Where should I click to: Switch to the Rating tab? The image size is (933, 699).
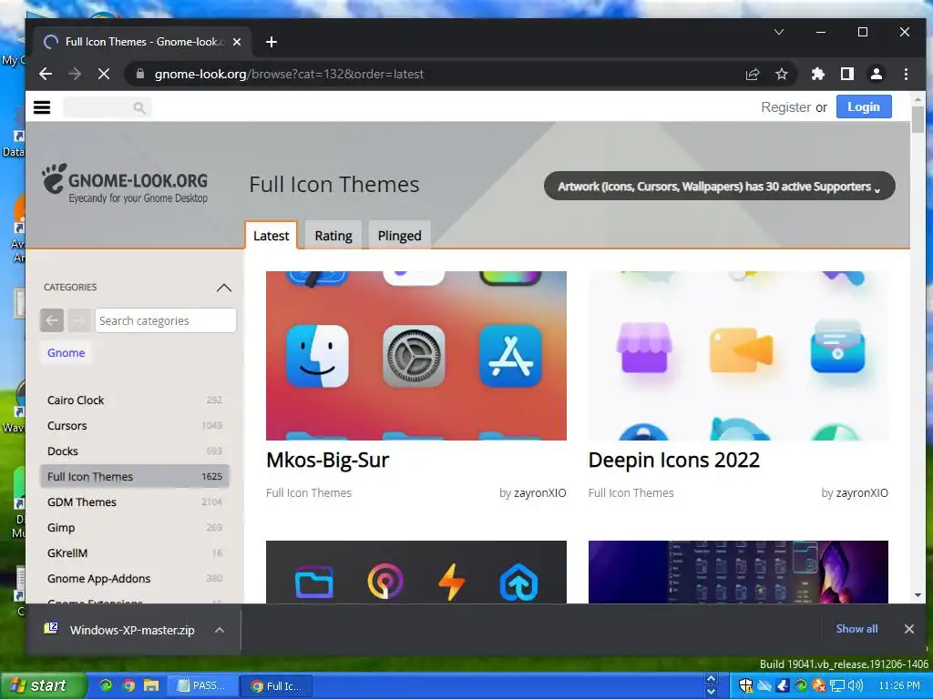click(333, 236)
